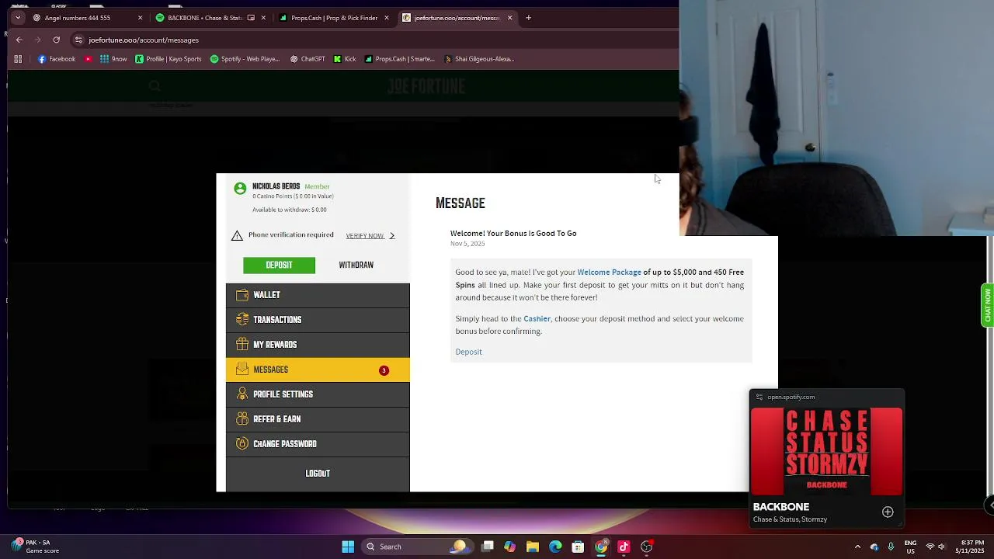Click the transactions coins icon

(242, 320)
